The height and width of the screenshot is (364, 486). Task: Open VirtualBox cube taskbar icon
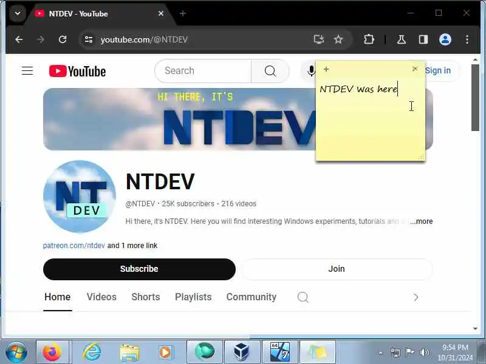point(241,352)
